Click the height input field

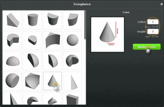point(153,31)
